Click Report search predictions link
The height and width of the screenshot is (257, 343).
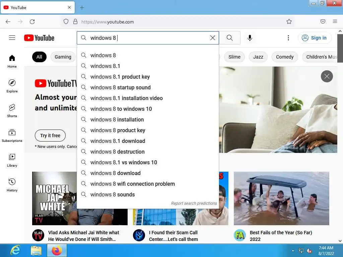[x=194, y=203]
